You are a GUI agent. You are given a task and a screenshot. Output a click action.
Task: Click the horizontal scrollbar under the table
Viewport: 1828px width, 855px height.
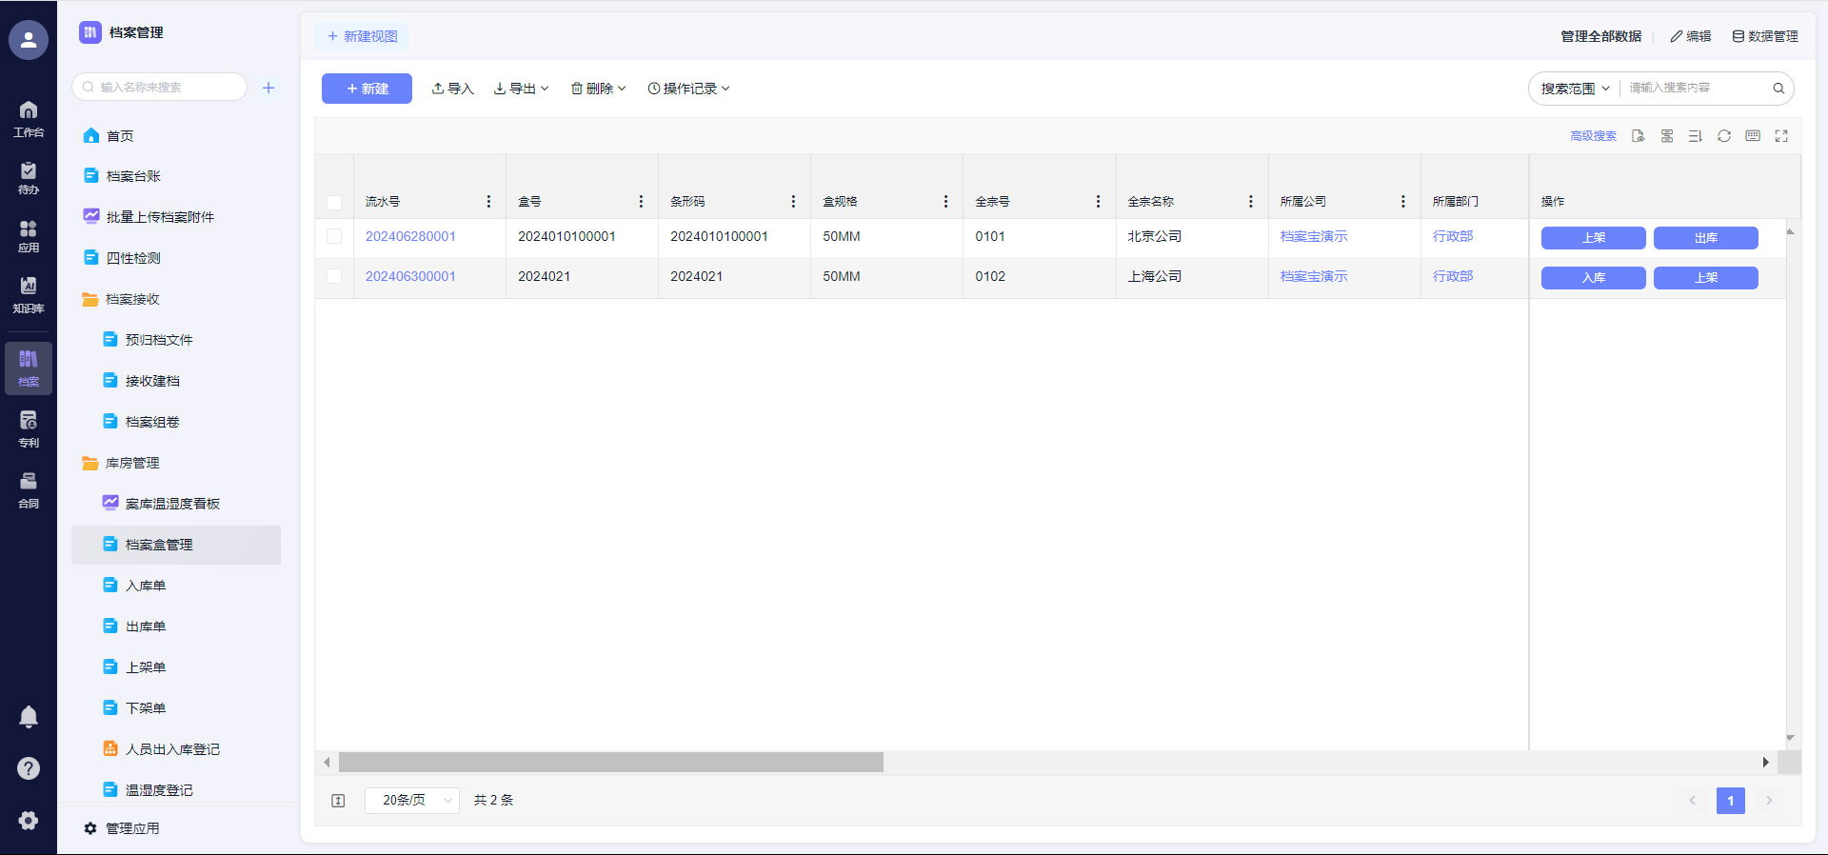(x=610, y=763)
